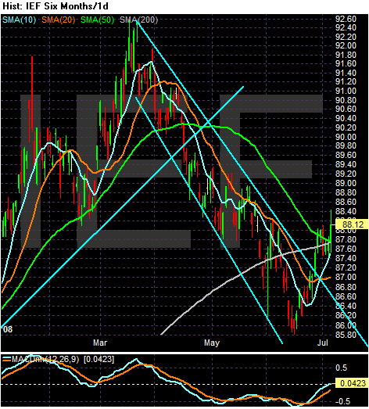Click the 91.60 price axis label
The image size is (369, 409).
(x=346, y=63)
